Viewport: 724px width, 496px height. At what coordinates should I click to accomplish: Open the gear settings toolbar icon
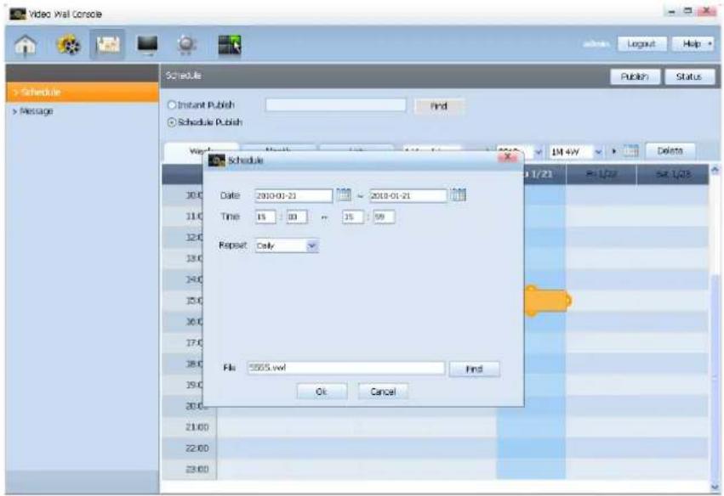pyautogui.click(x=186, y=45)
